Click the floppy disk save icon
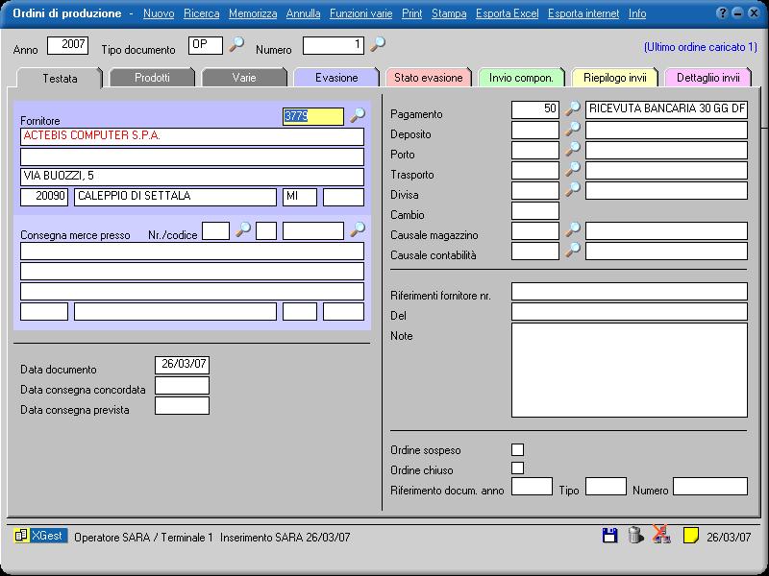The width and height of the screenshot is (769, 576). coord(609,536)
